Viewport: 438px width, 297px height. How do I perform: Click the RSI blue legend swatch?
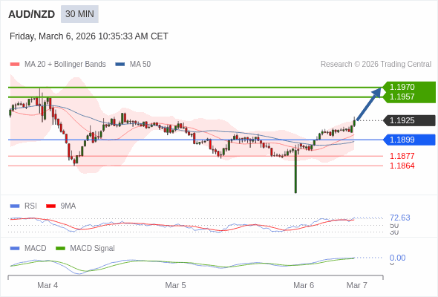(15, 206)
